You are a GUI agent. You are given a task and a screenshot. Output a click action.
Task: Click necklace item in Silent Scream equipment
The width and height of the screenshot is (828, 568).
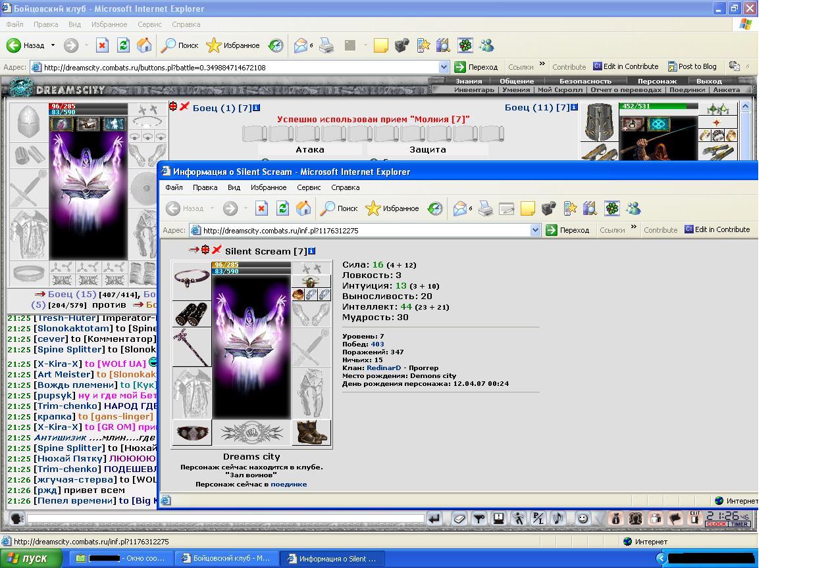tap(192, 281)
